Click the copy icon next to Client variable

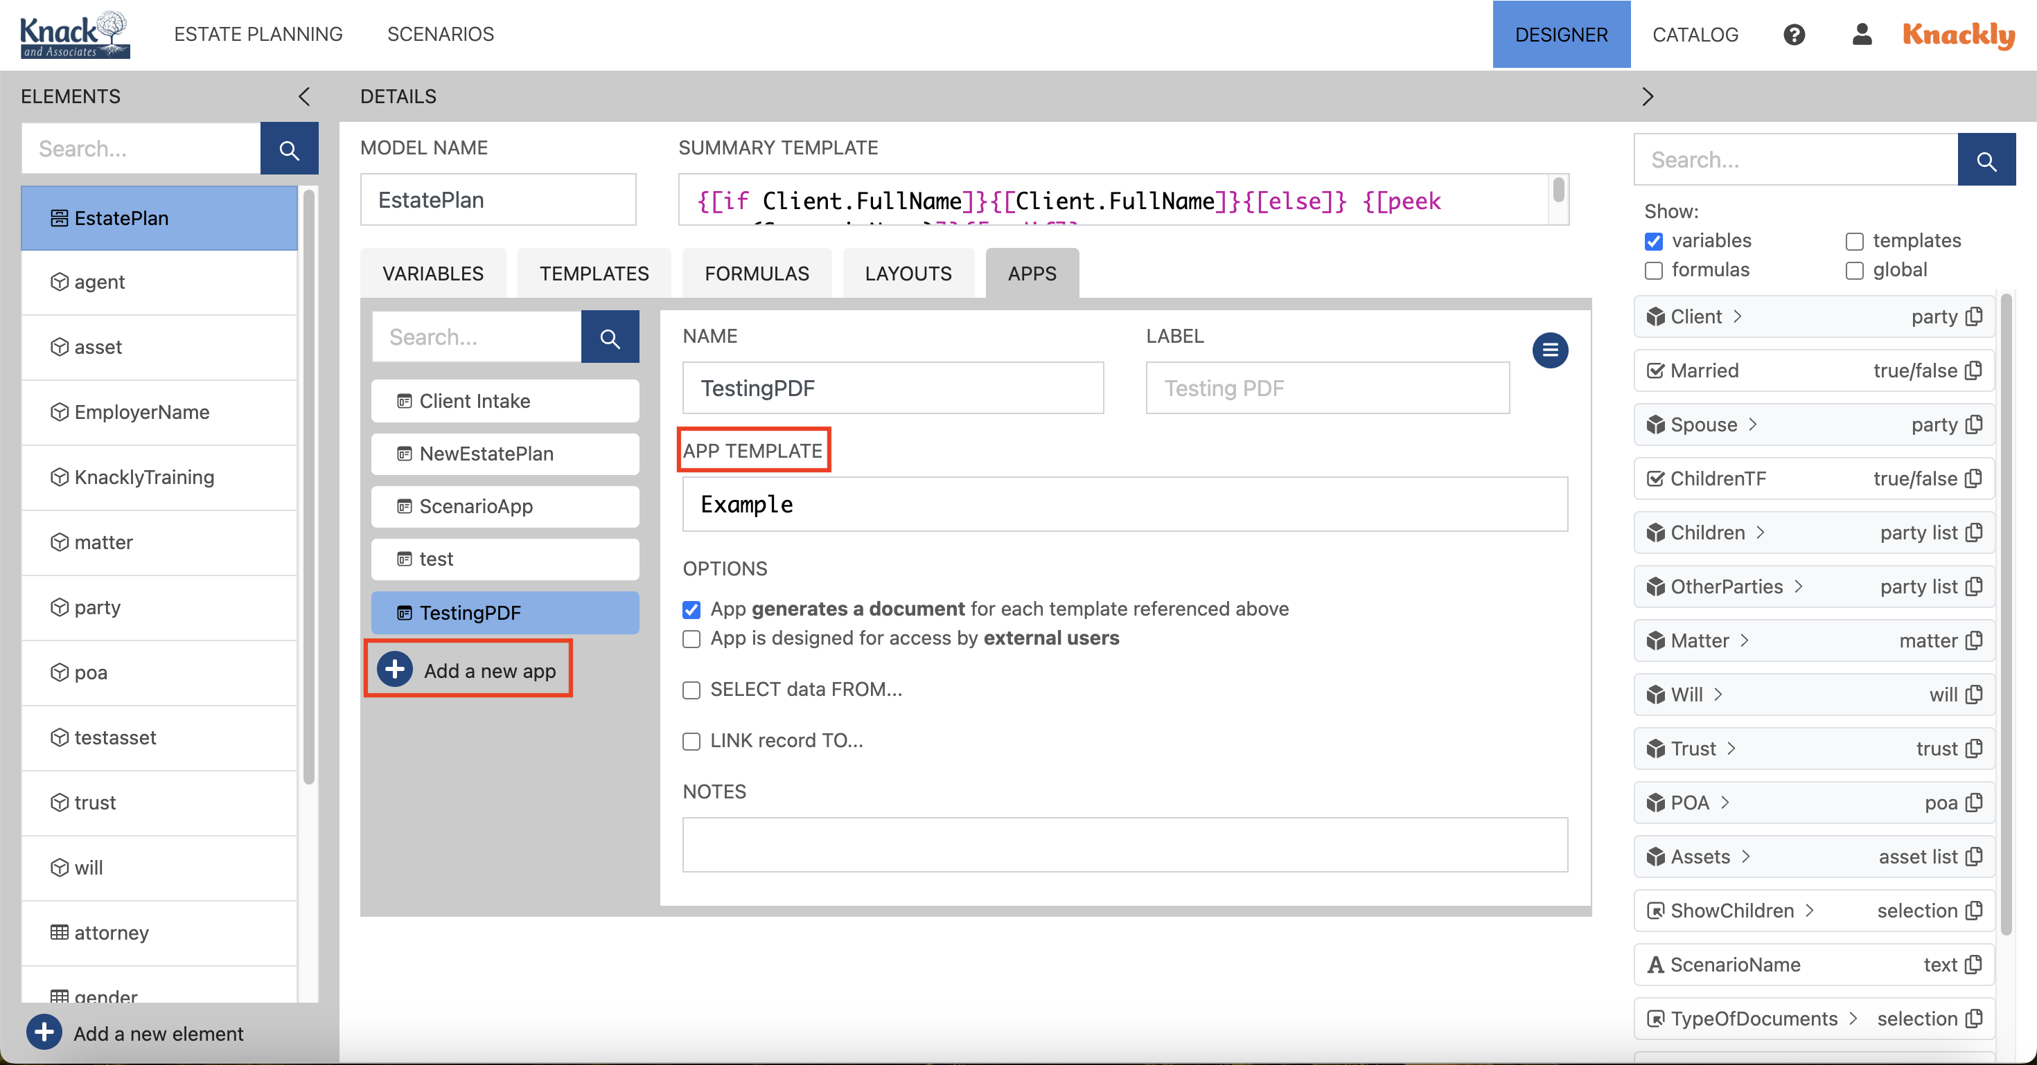click(x=1975, y=316)
